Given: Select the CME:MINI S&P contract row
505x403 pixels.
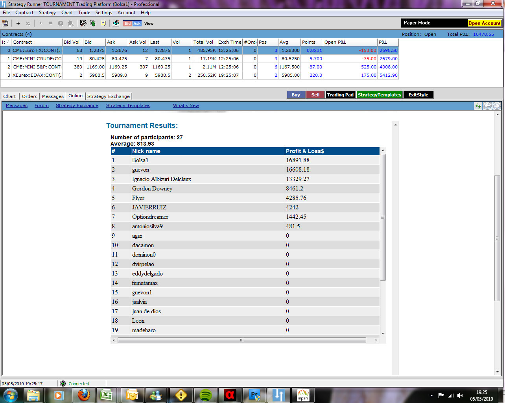Looking at the screenshot, I should (x=199, y=67).
